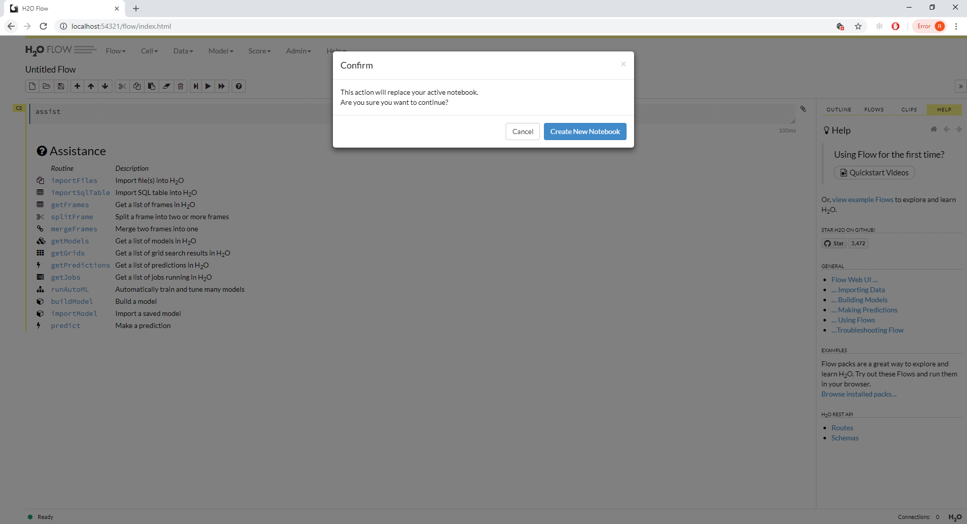Switch to the CLIPS tab
The height and width of the screenshot is (524, 967).
[x=909, y=109]
